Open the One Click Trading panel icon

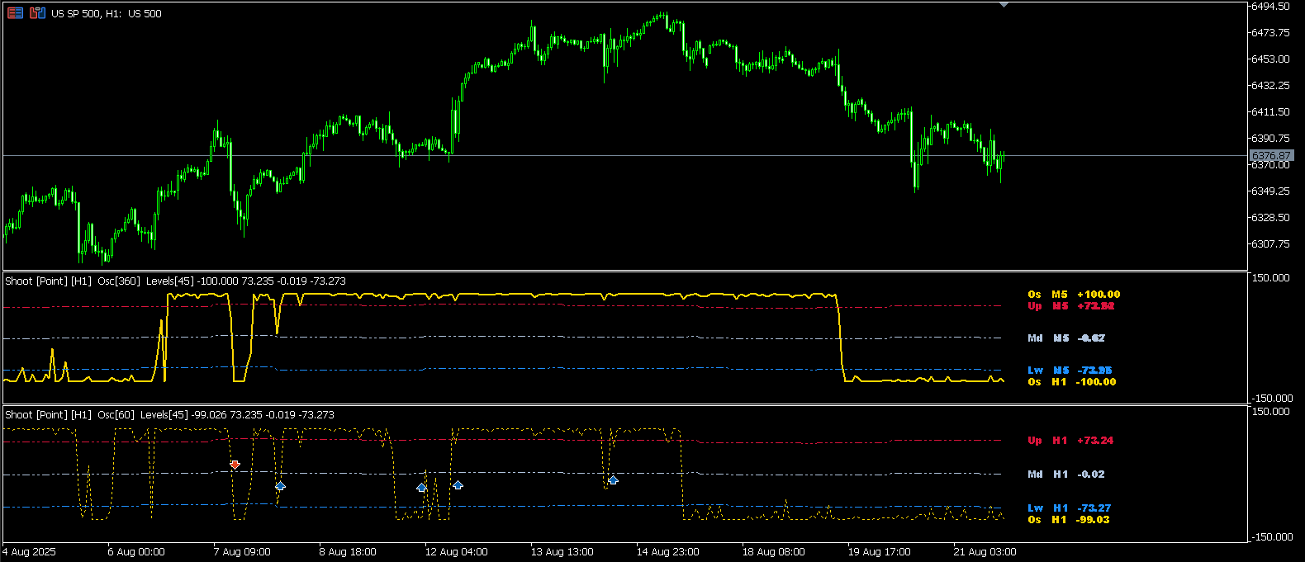[x=16, y=13]
